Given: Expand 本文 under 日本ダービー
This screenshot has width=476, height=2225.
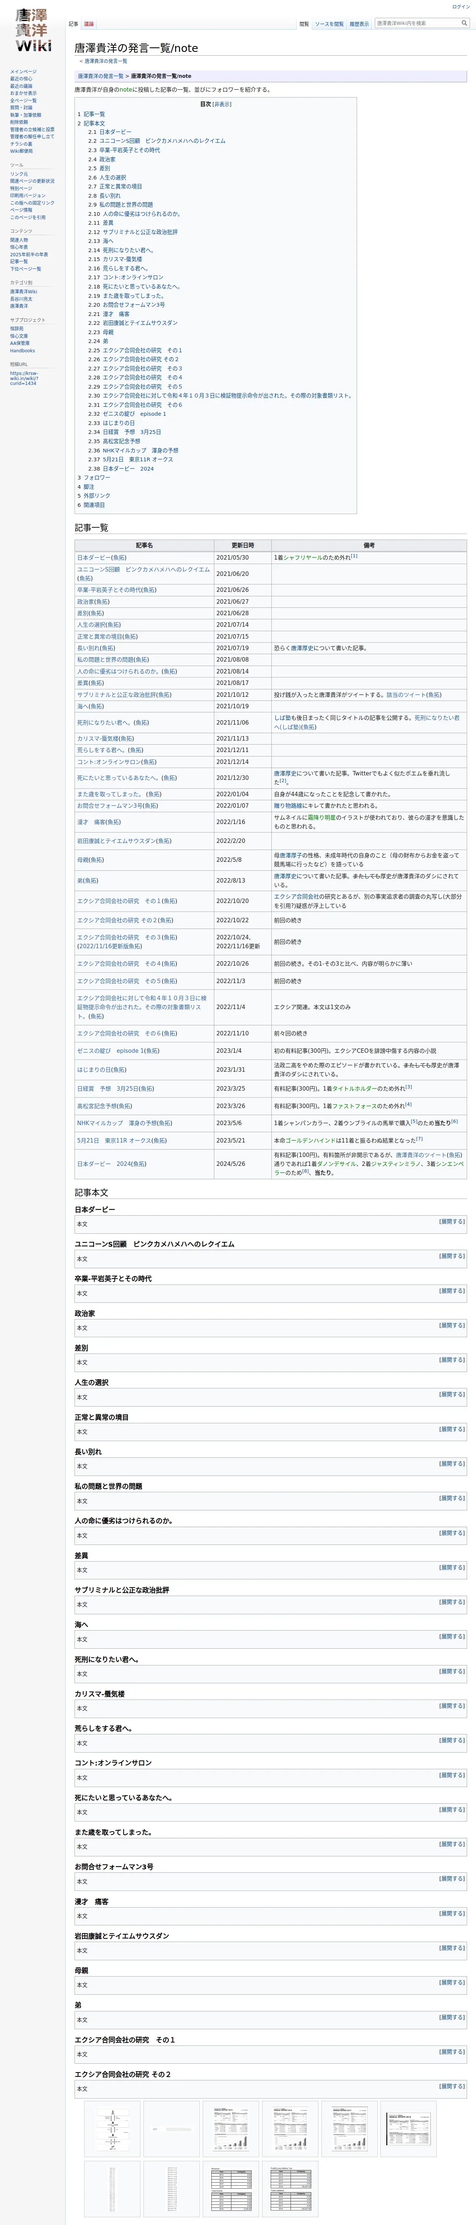Looking at the screenshot, I should pos(452,1221).
